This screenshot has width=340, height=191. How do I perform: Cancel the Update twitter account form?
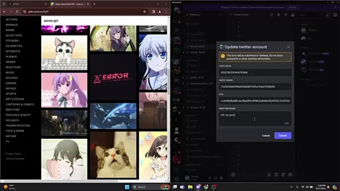[266, 136]
